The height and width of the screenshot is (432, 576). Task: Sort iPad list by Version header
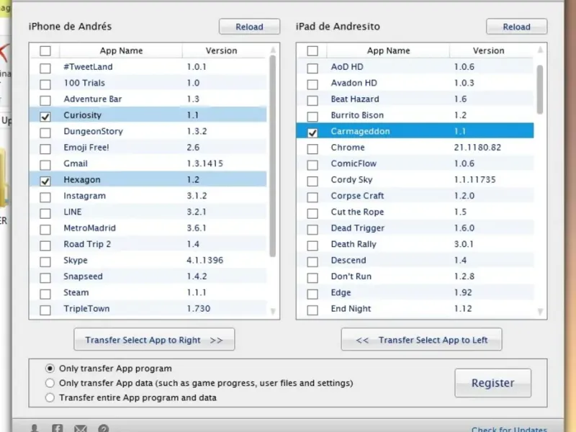click(488, 50)
